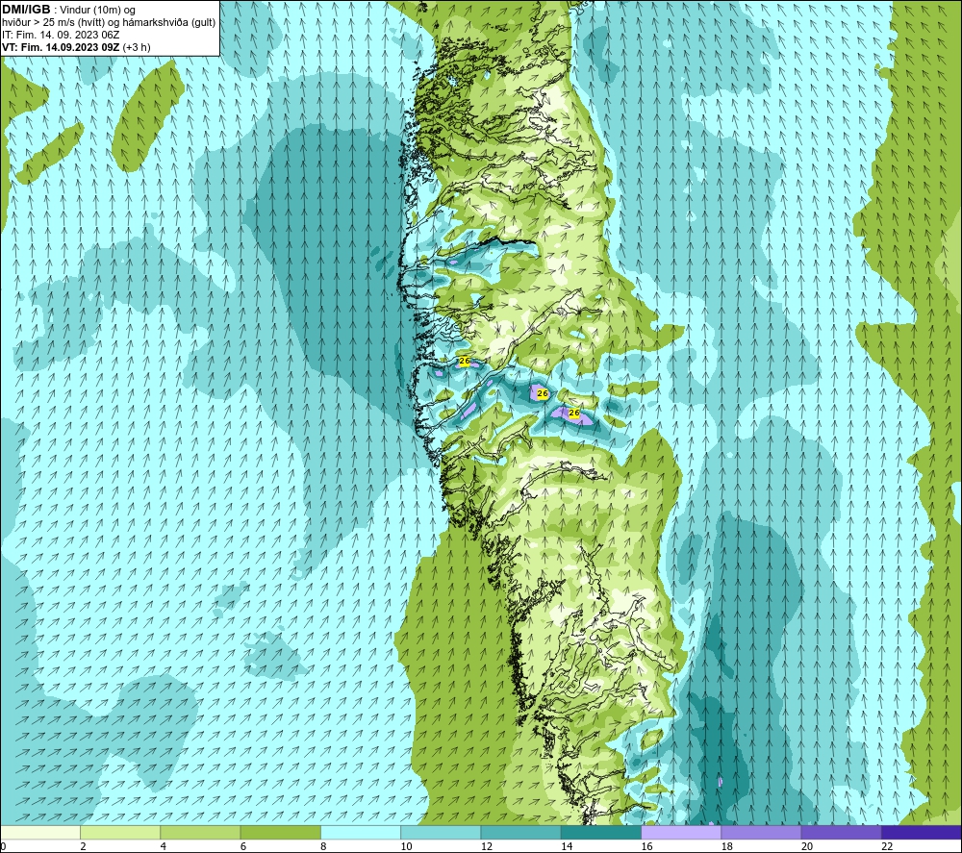Click the legend scale label "10"
The width and height of the screenshot is (962, 853).
pos(406,847)
